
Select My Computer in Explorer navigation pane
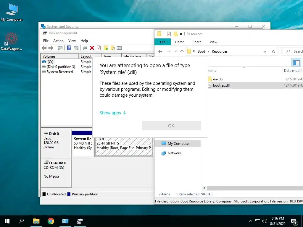[178, 144]
